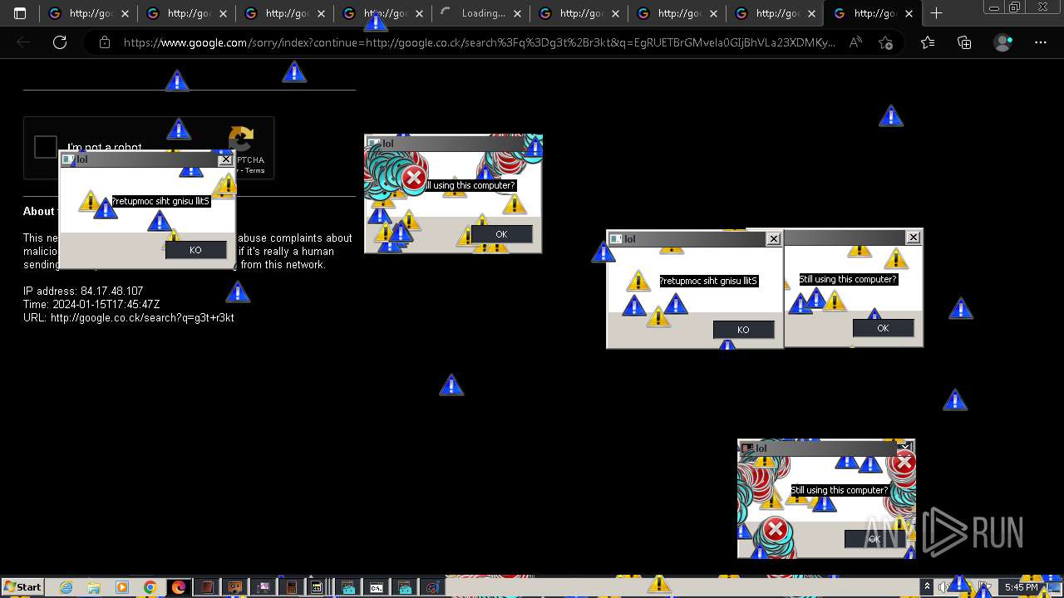This screenshot has height=598, width=1064.
Task: Open Settings and more ellipsis menu
Action: [1041, 42]
